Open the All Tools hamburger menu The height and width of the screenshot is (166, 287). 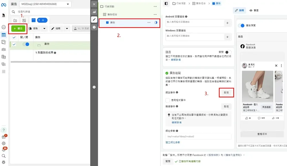[3, 72]
